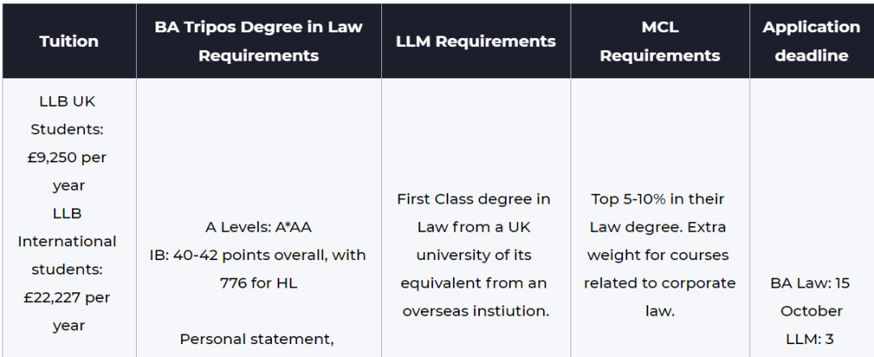This screenshot has height=357, width=874.
Task: Click the Top 5-10% in their text
Action: (x=658, y=199)
